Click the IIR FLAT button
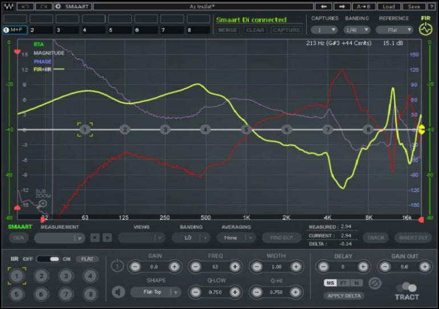The image size is (439, 309). (87, 259)
